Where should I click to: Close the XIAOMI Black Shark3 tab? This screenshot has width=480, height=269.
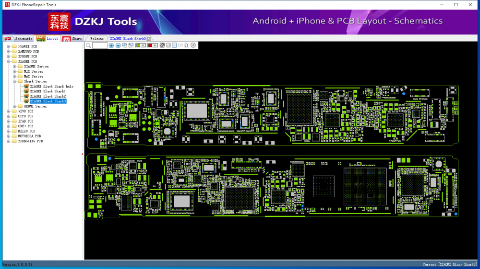point(149,38)
